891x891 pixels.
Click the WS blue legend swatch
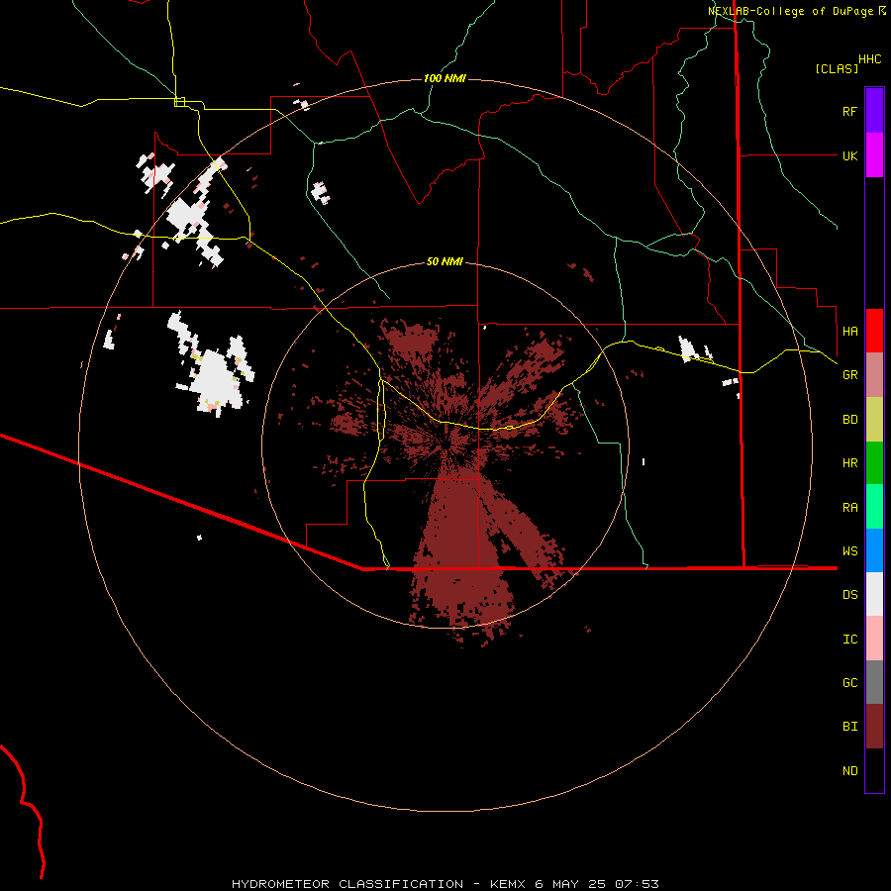(x=874, y=550)
